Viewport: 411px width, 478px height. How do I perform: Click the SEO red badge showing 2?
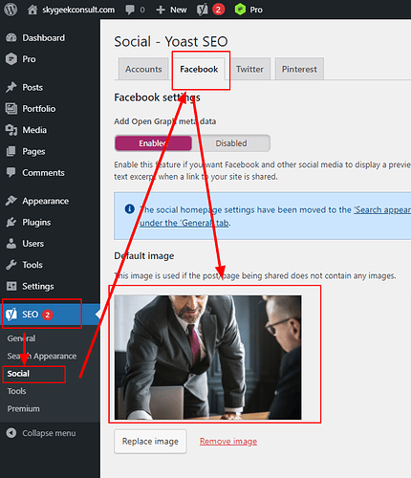pos(48,315)
